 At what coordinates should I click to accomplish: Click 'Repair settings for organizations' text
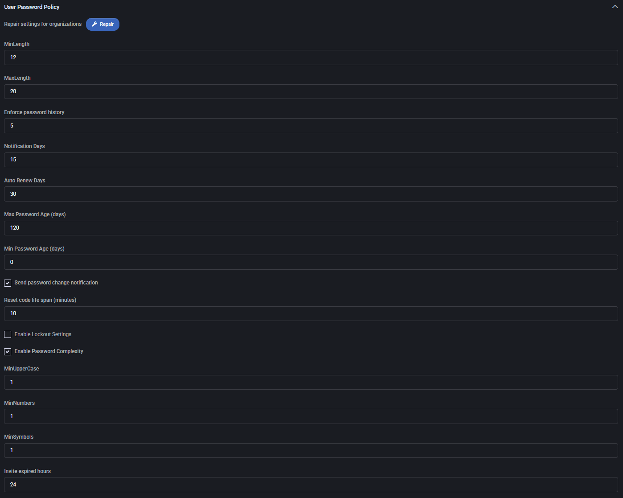[x=43, y=24]
